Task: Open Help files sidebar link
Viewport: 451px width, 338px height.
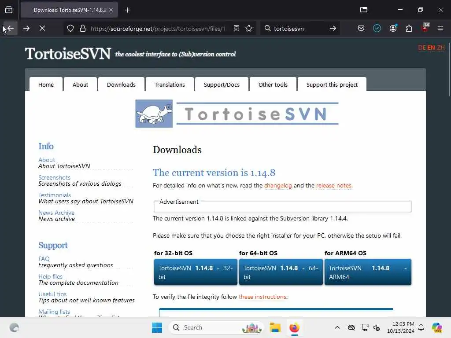Action: point(50,276)
